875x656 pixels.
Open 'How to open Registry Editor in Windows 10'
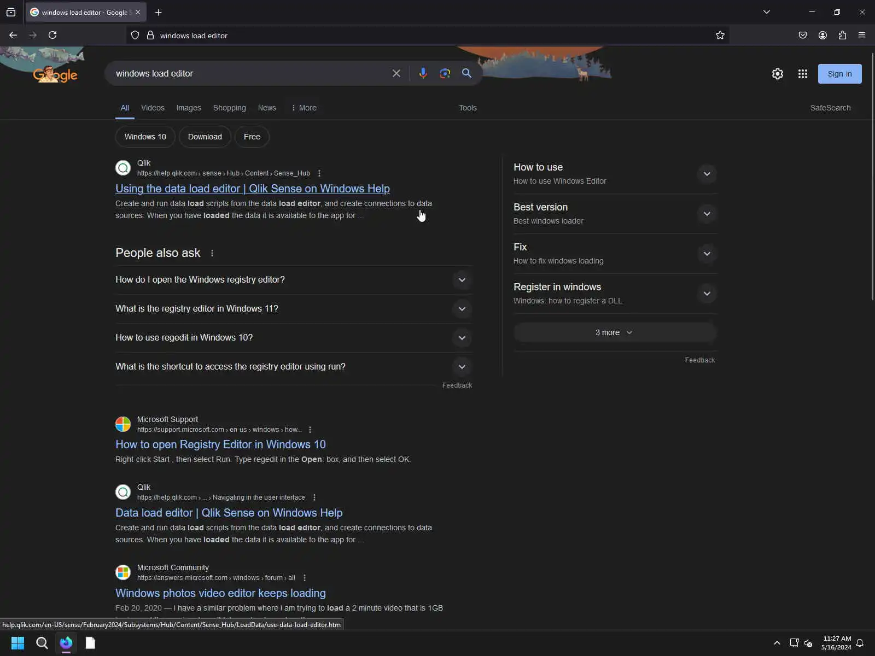[x=220, y=444]
